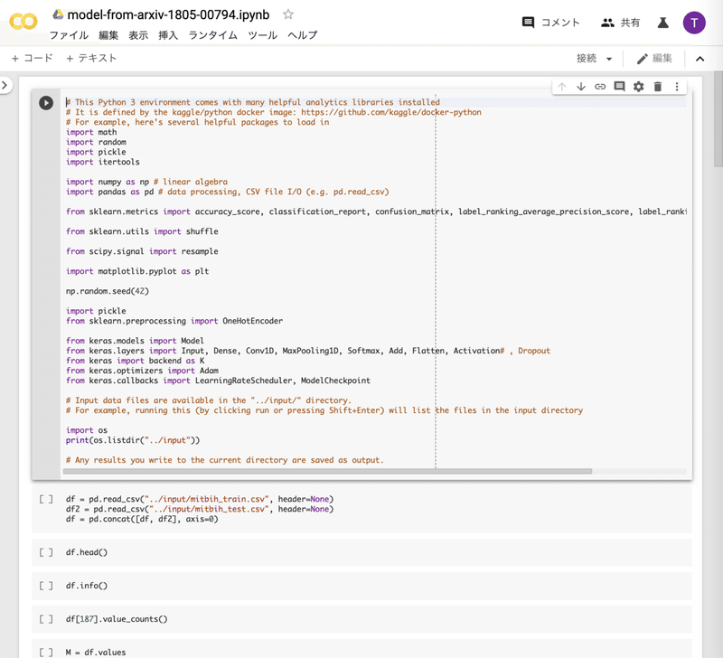Click the github.com/kaggle/docker-python URL in the comment
The height and width of the screenshot is (658, 723).
[x=391, y=112]
